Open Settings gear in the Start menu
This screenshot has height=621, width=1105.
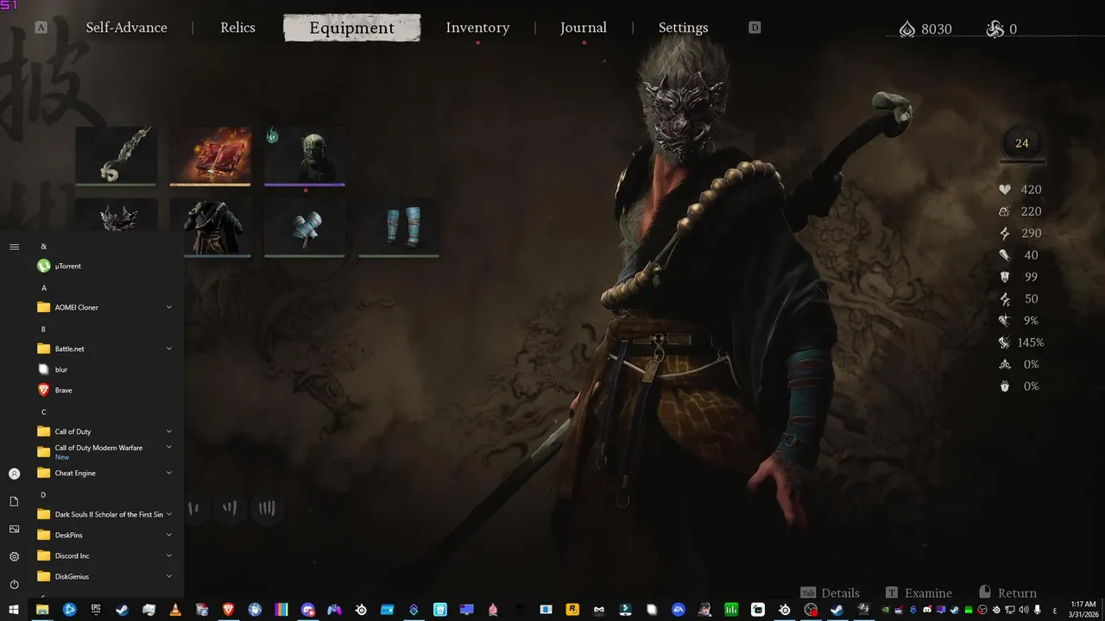tap(14, 556)
